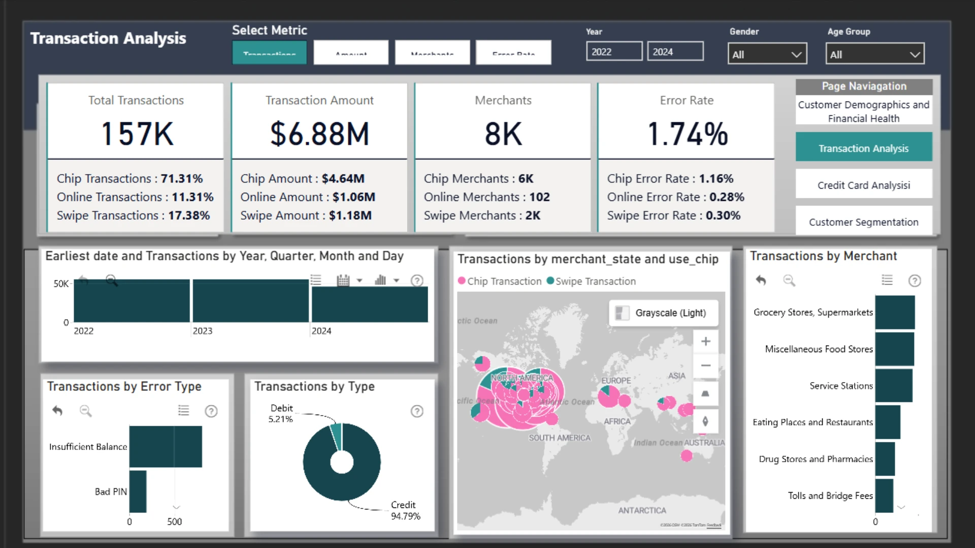Viewport: 975px width, 548px height.
Task: Go to Credit Card Analysis page
Action: (864, 185)
